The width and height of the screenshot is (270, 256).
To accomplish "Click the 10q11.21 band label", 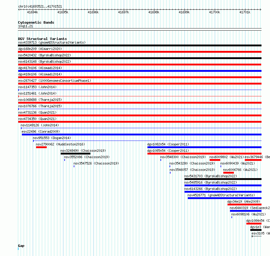I will tap(25, 26).
